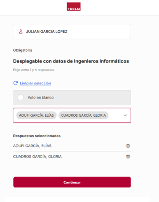Viewport: 159px width, 202px height.
Task: Click the CUADROS GARCÍA, GLORIA chip in dropdown
Action: coord(83,115)
